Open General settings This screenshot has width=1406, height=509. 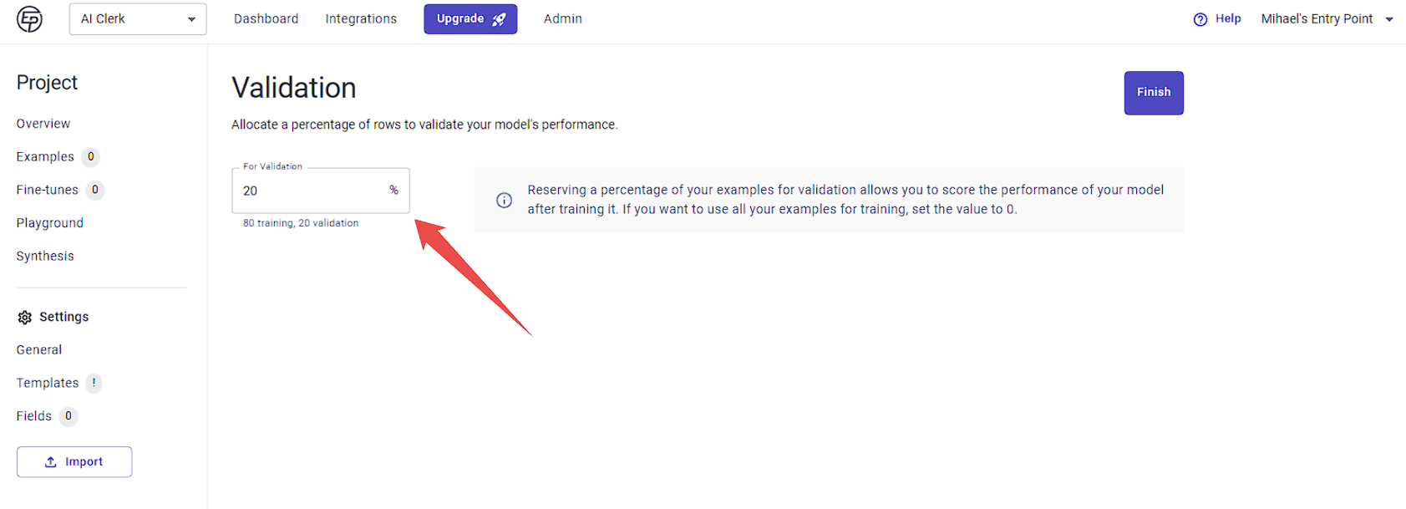(39, 349)
